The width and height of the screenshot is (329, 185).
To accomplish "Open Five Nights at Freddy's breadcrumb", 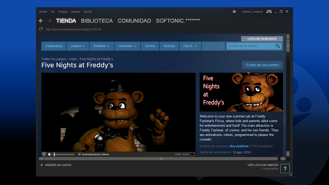I will 96,59.
